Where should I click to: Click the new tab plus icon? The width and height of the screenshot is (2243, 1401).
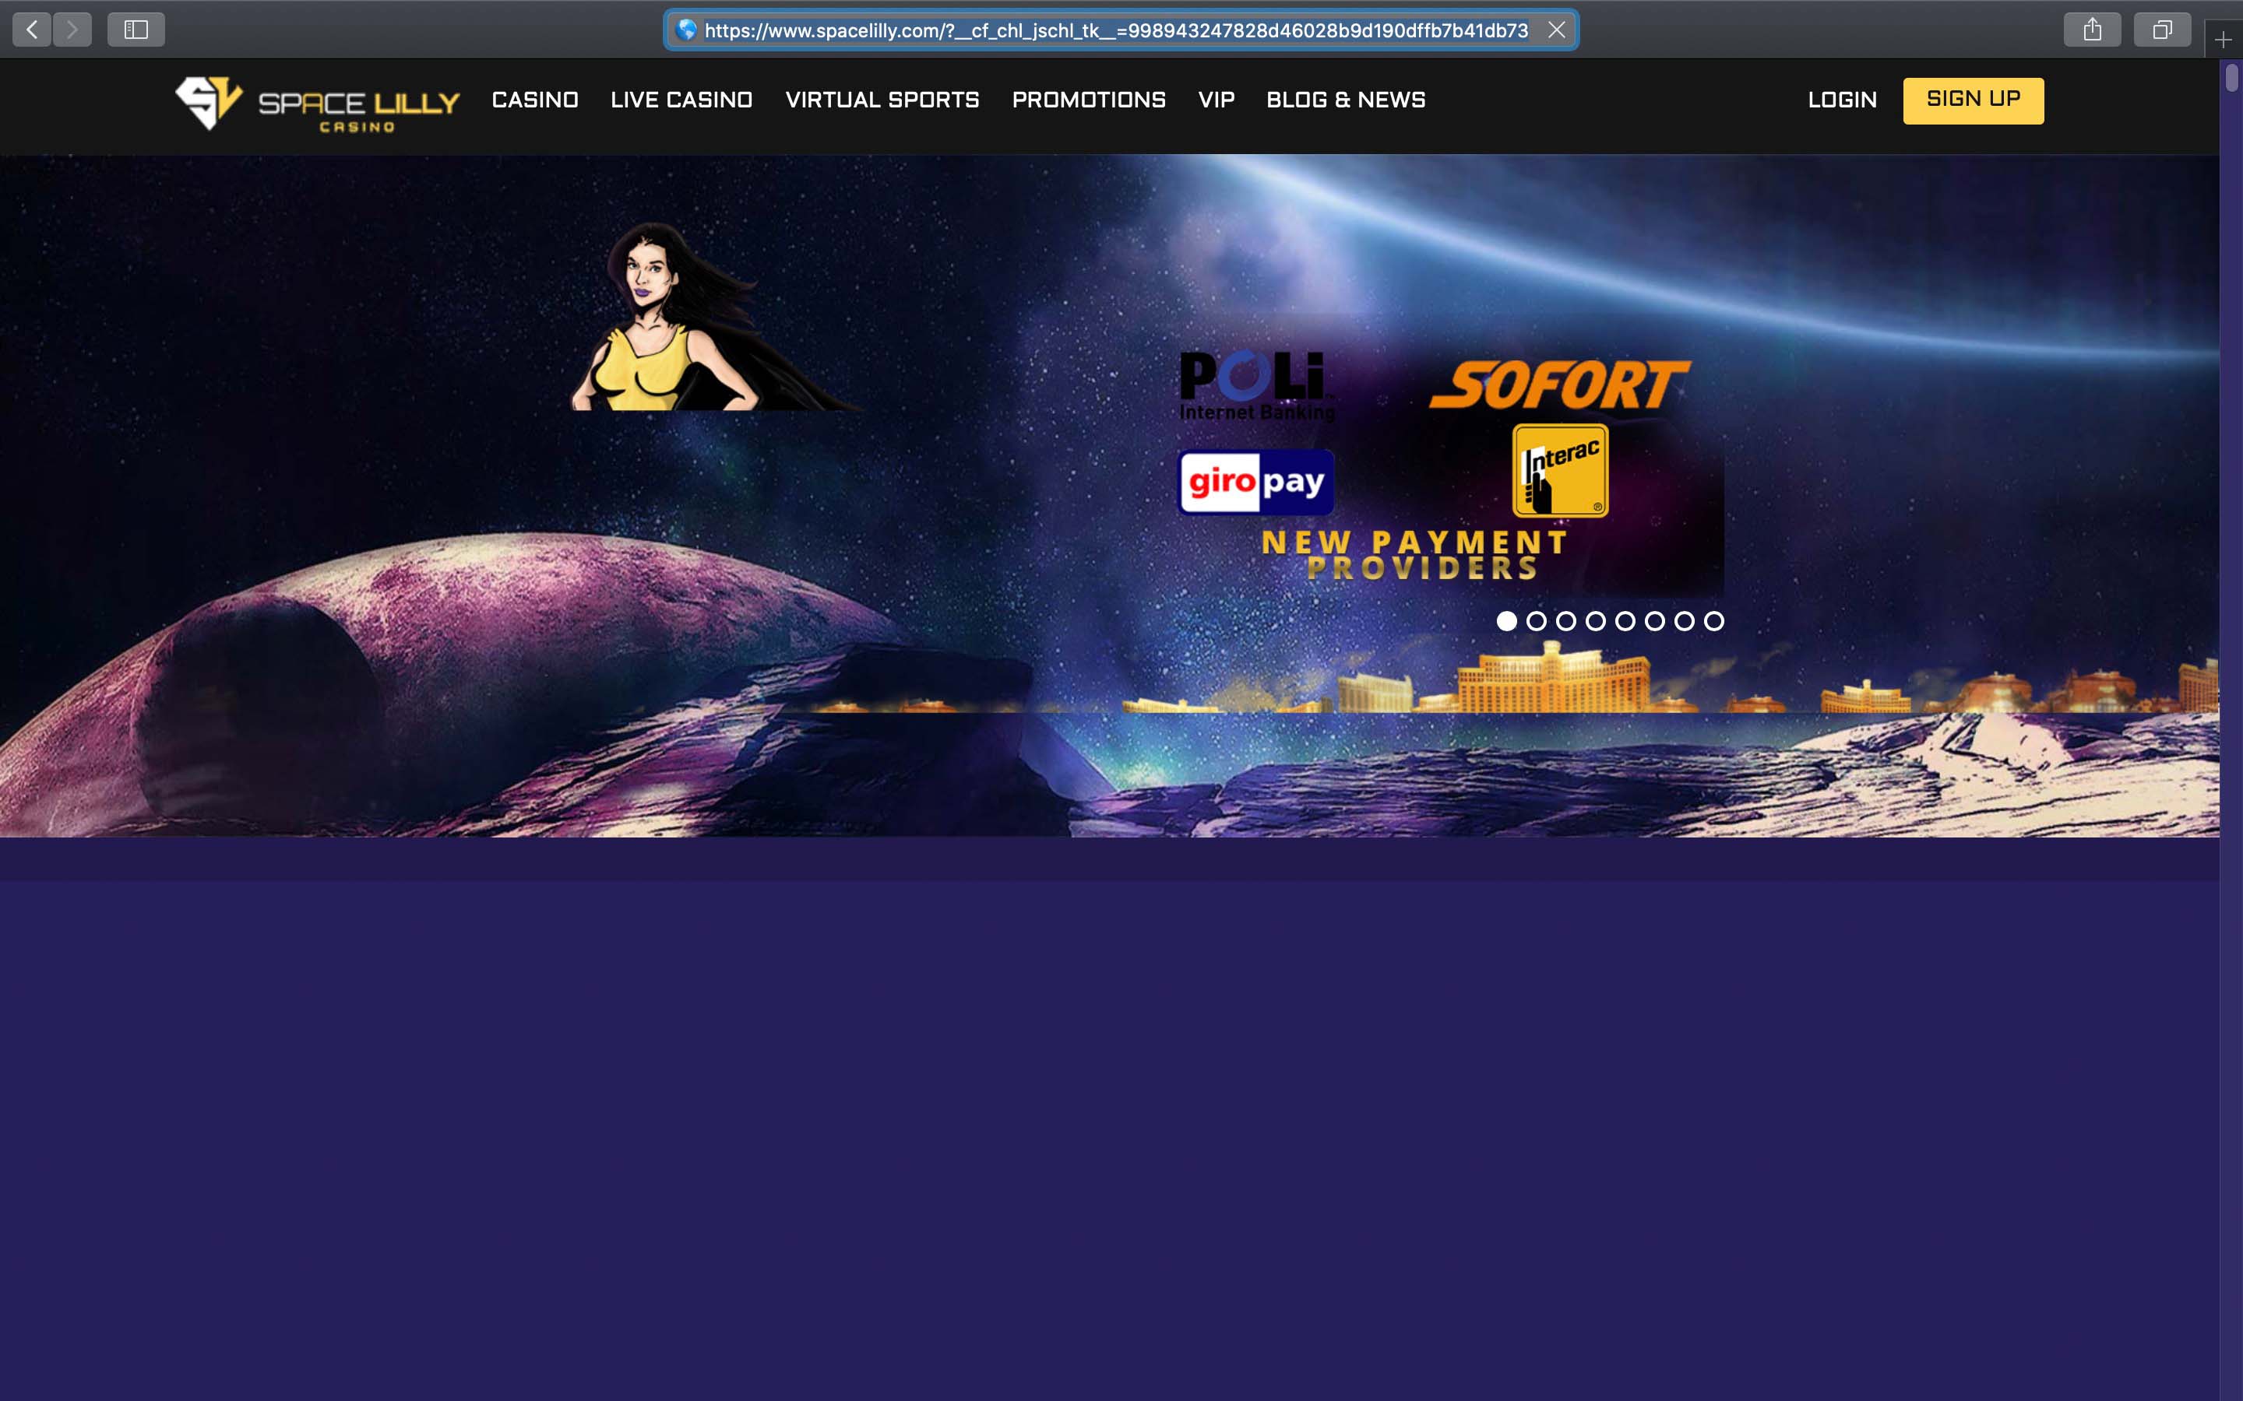tap(2224, 40)
